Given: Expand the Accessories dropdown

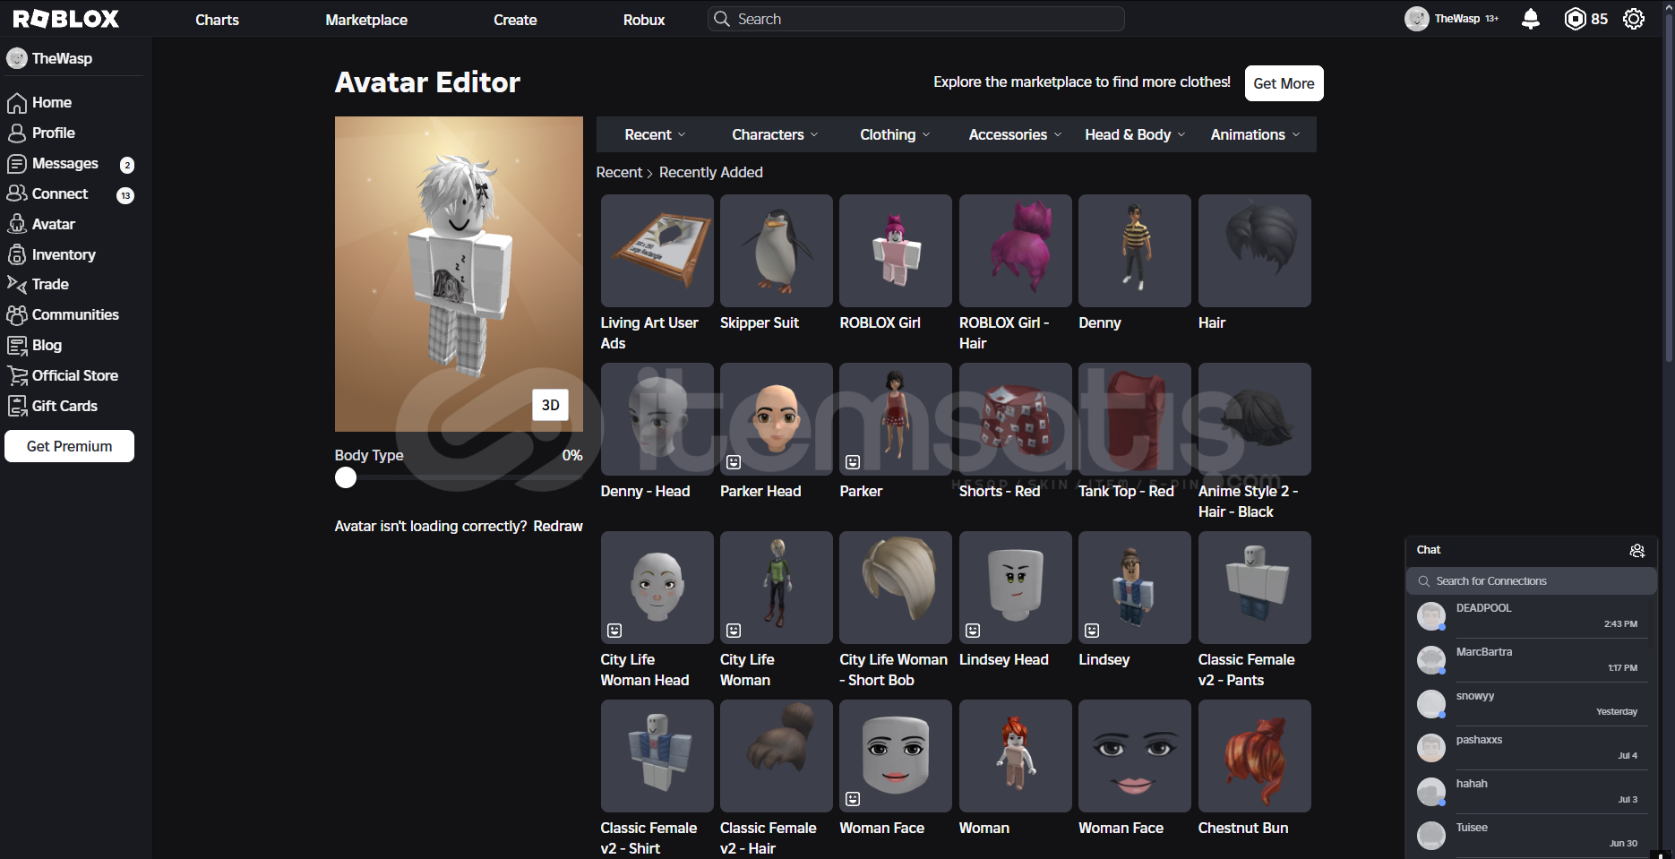Looking at the screenshot, I should pyautogui.click(x=1015, y=135).
